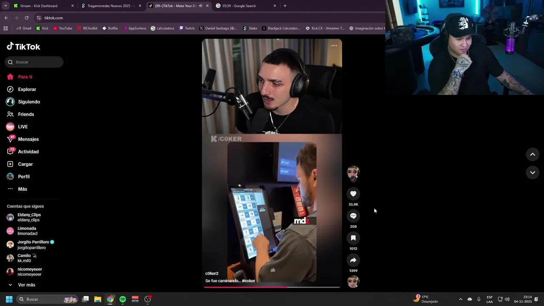The image size is (544, 306).
Task: Go to previous video with up arrow
Action: tap(533, 154)
